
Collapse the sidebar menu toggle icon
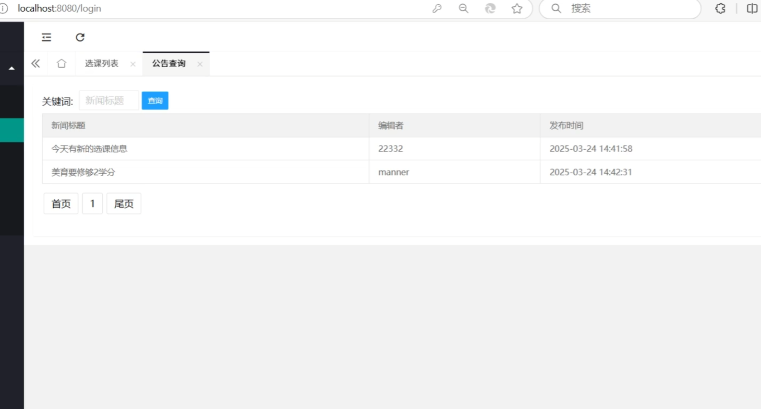coord(47,37)
